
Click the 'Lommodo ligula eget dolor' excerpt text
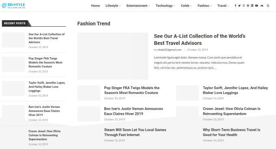(x=199, y=63)
